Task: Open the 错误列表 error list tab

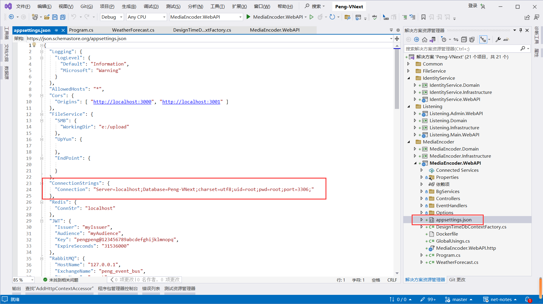Action: pyautogui.click(x=151, y=289)
